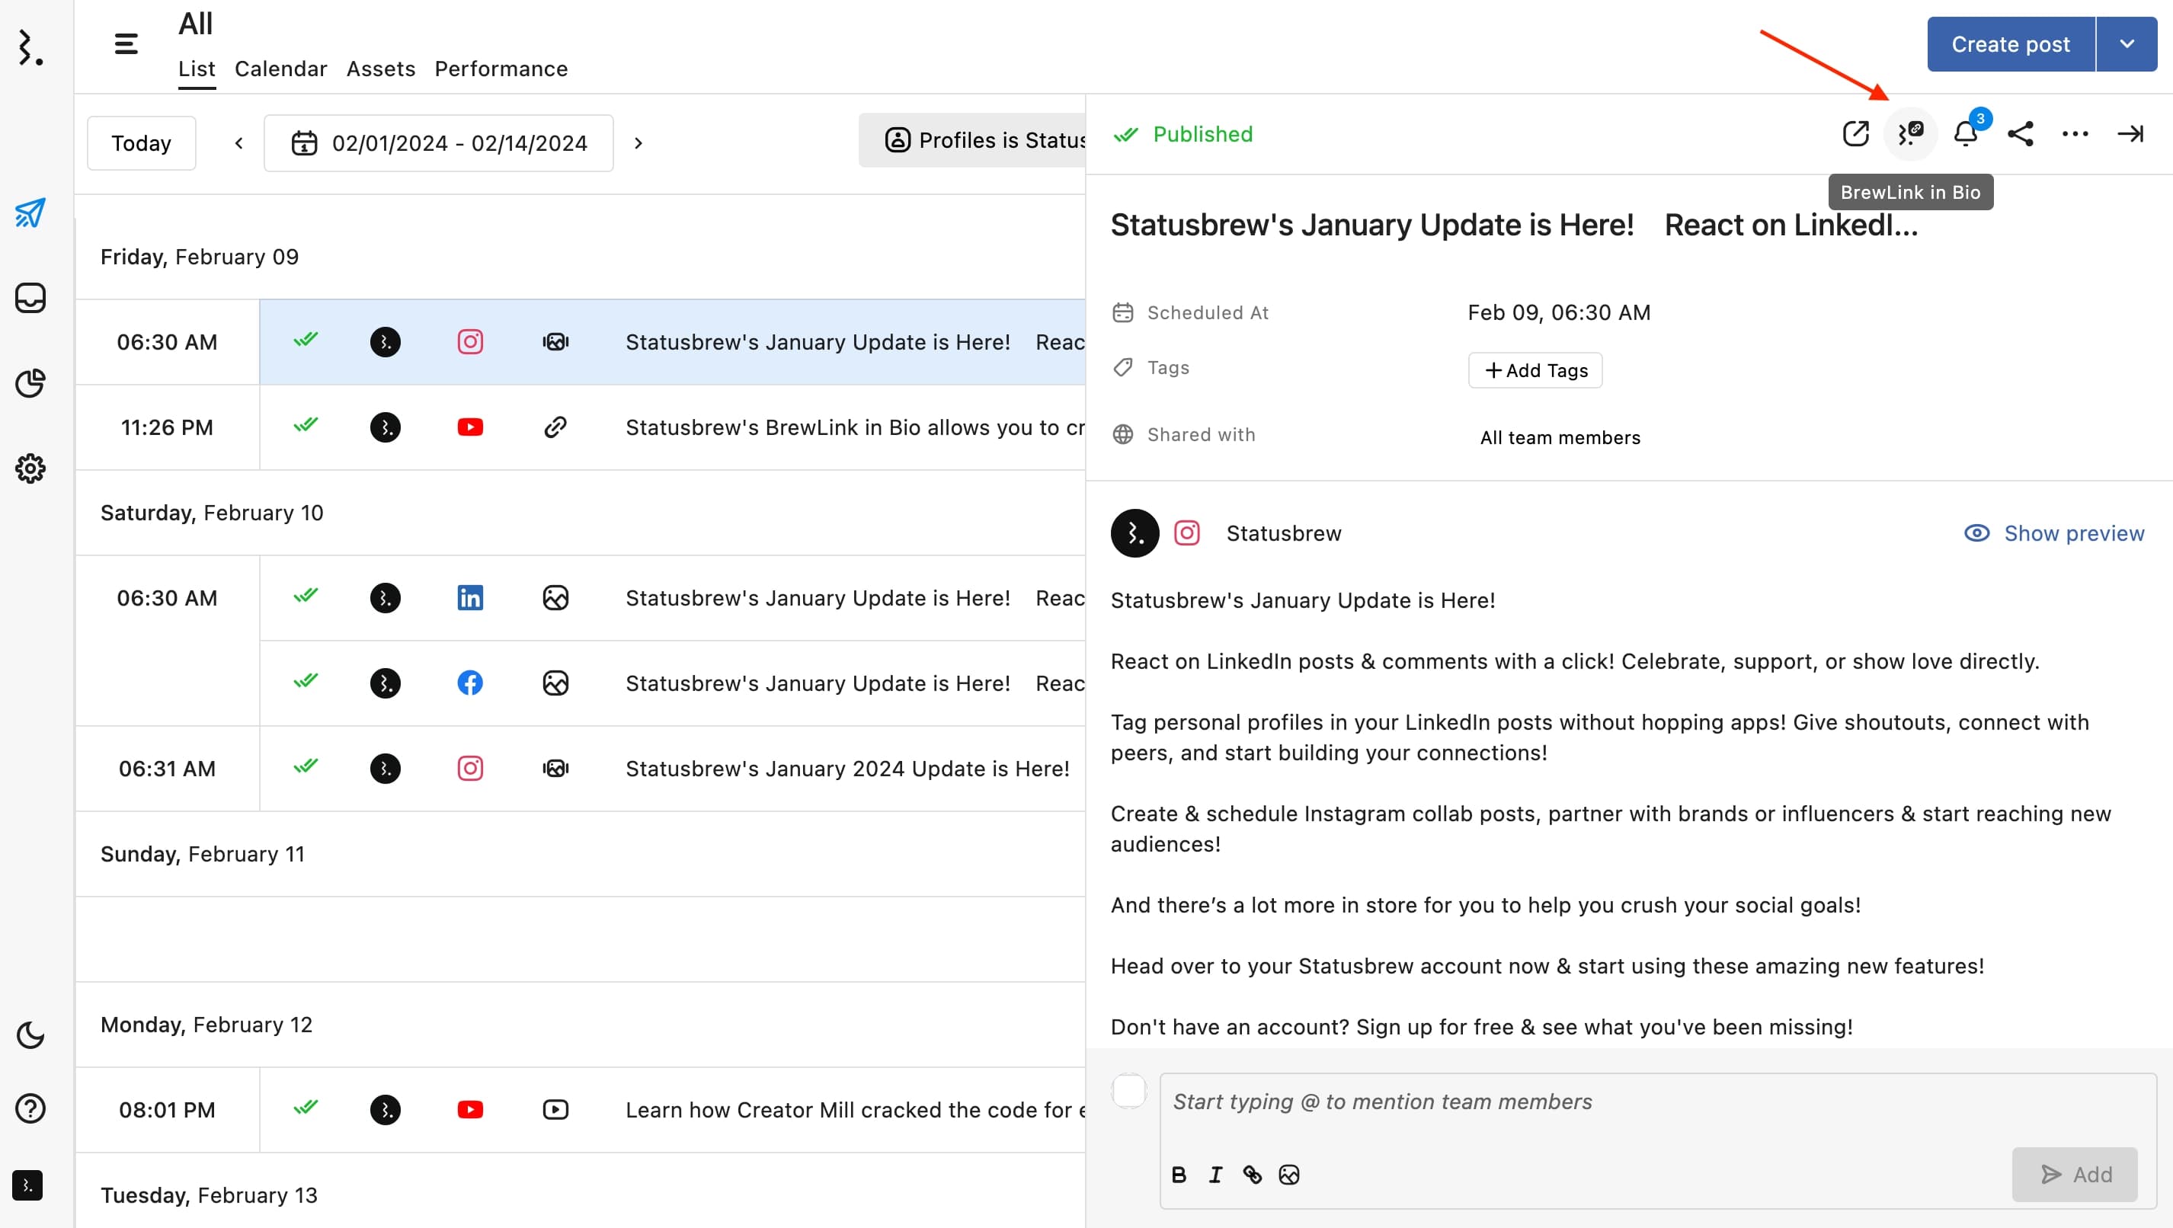Click YouTube icon in 11:26 PM row
Screen dimensions: 2173x1228
pos(471,427)
